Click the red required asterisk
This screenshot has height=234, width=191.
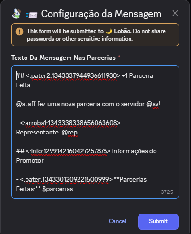coord(119,57)
